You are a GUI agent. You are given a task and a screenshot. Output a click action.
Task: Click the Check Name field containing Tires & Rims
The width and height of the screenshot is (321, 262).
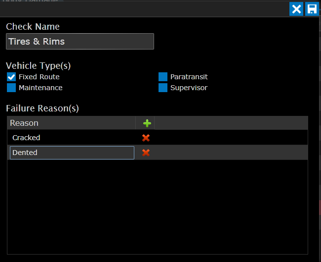(80, 42)
